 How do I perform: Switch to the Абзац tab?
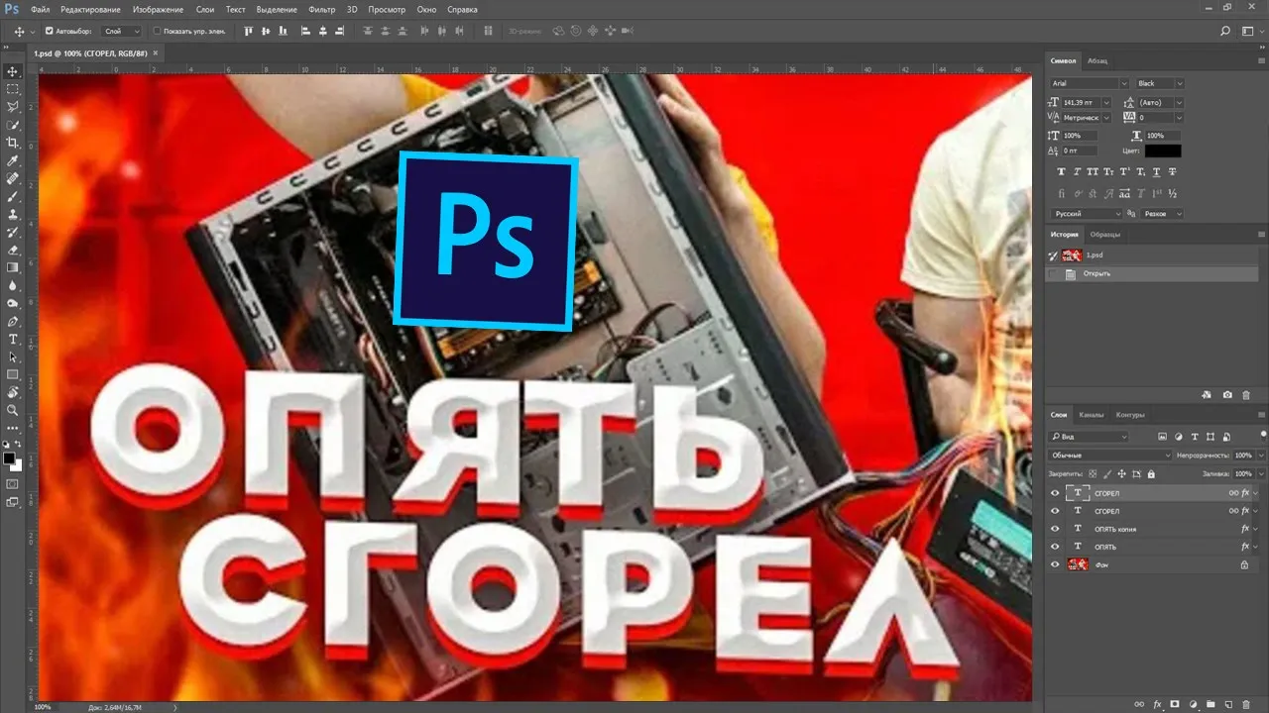(1097, 60)
